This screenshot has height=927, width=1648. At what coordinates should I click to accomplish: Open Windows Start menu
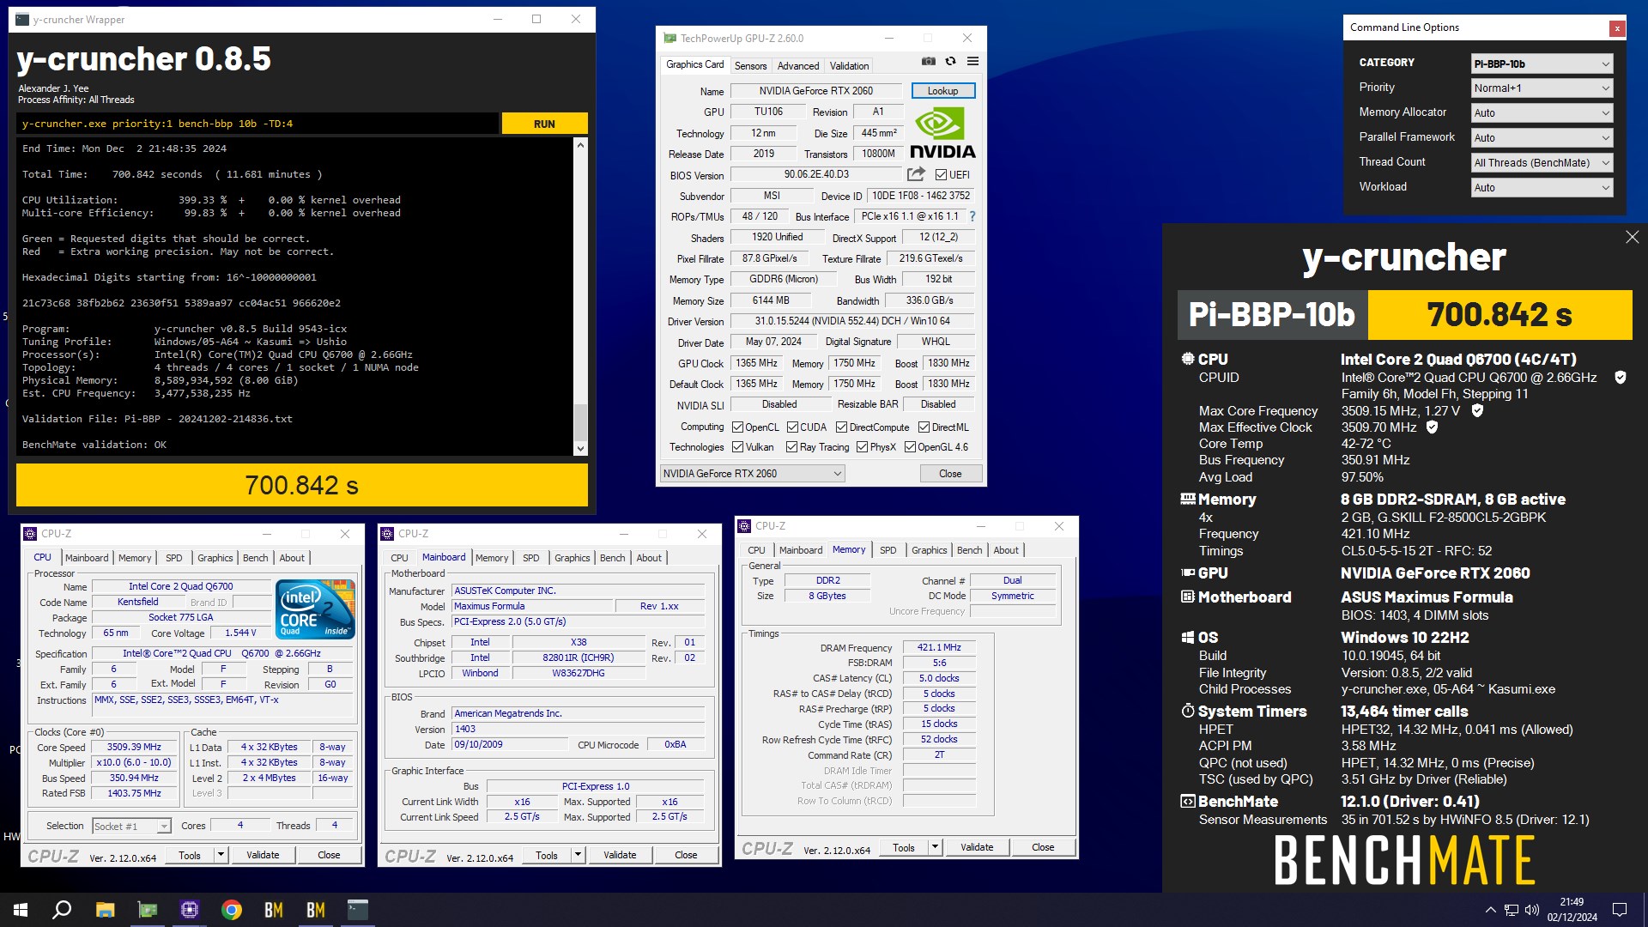[x=21, y=910]
